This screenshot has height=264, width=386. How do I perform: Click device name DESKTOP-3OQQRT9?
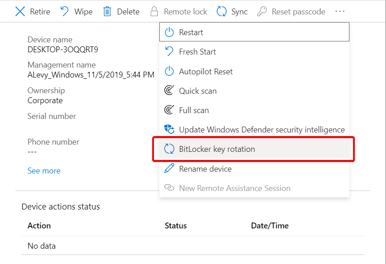(63, 50)
